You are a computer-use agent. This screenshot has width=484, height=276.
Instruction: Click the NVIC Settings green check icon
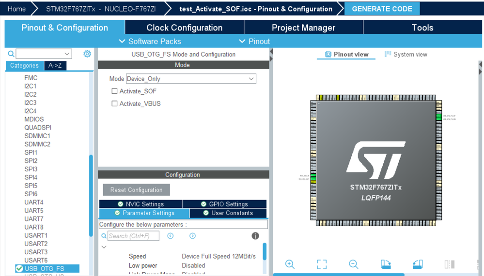pos(120,204)
